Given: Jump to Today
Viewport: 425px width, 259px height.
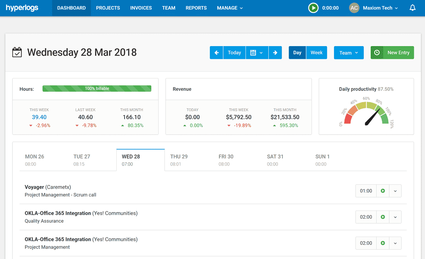Looking at the screenshot, I should (x=234, y=53).
